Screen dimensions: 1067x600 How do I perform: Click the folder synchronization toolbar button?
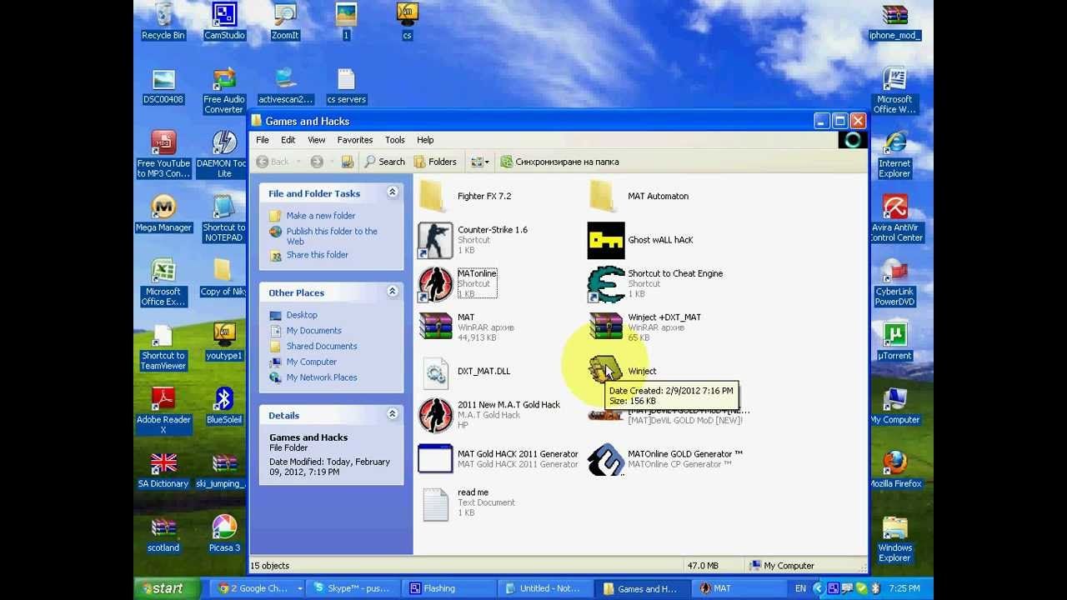click(559, 162)
